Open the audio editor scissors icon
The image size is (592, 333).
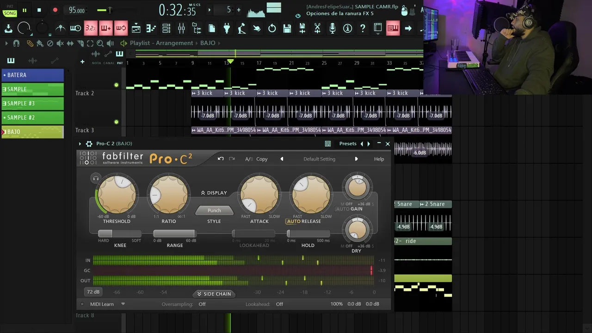click(317, 29)
